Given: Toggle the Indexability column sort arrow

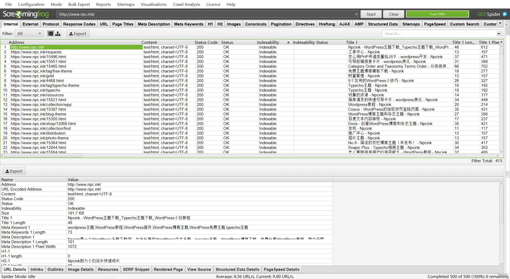Looking at the screenshot, I should 288,42.
